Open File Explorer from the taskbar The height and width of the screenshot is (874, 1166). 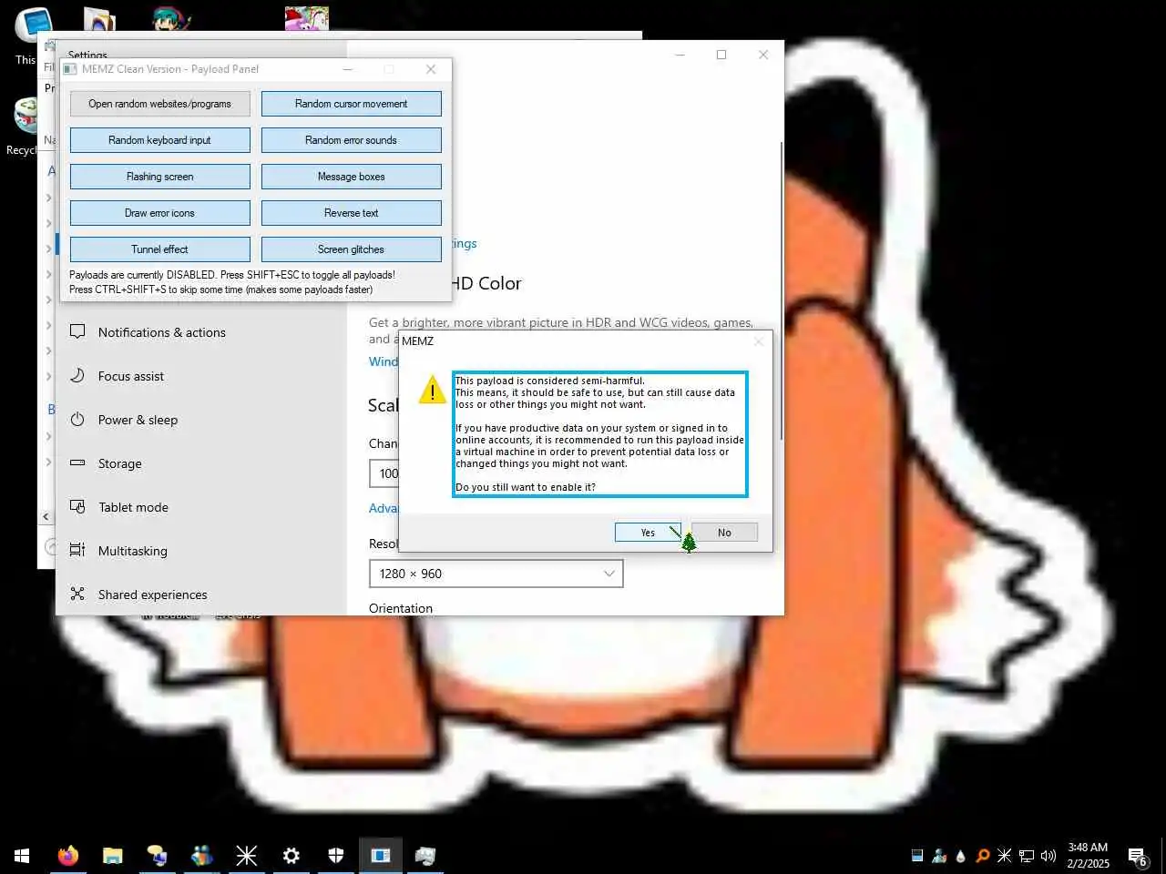pyautogui.click(x=112, y=856)
